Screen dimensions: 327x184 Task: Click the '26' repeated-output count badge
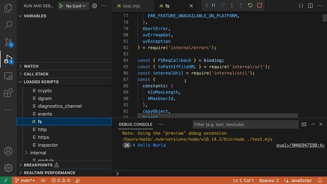coord(127,145)
